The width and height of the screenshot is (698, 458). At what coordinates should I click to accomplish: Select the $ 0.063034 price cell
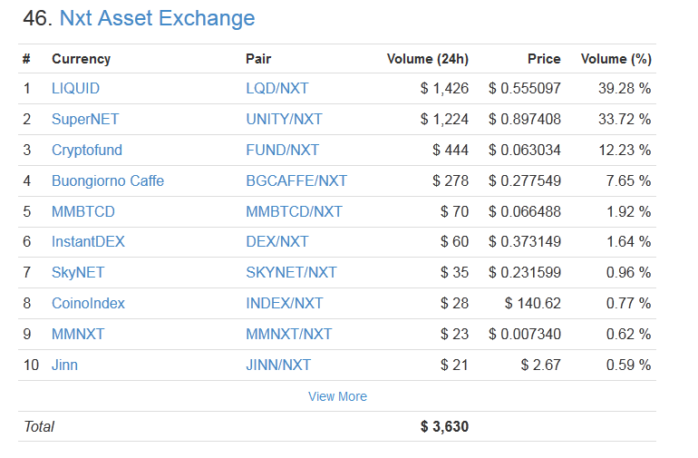click(524, 151)
